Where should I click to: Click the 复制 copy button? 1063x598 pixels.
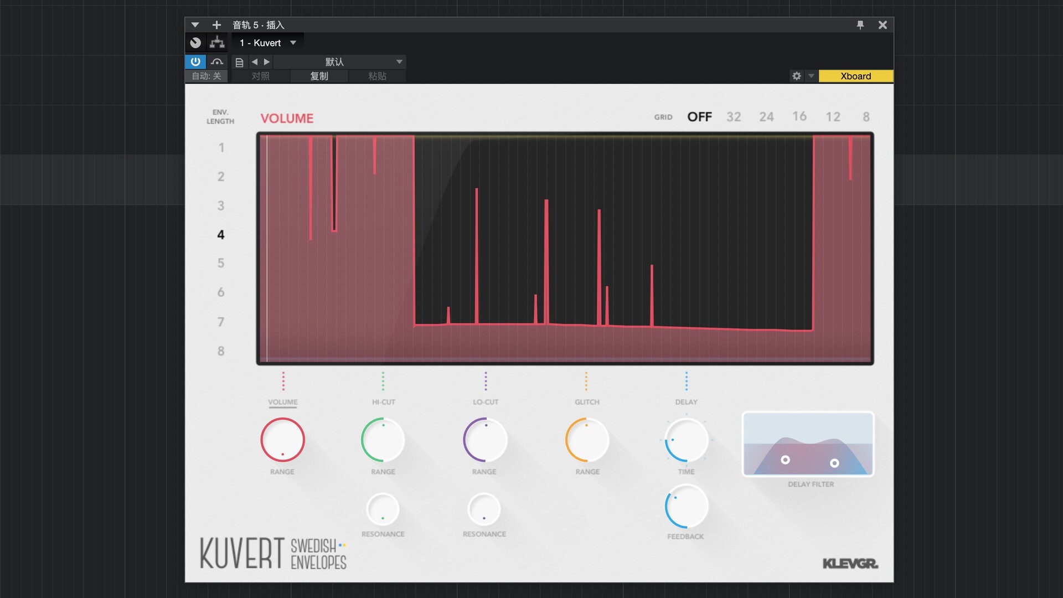click(319, 76)
